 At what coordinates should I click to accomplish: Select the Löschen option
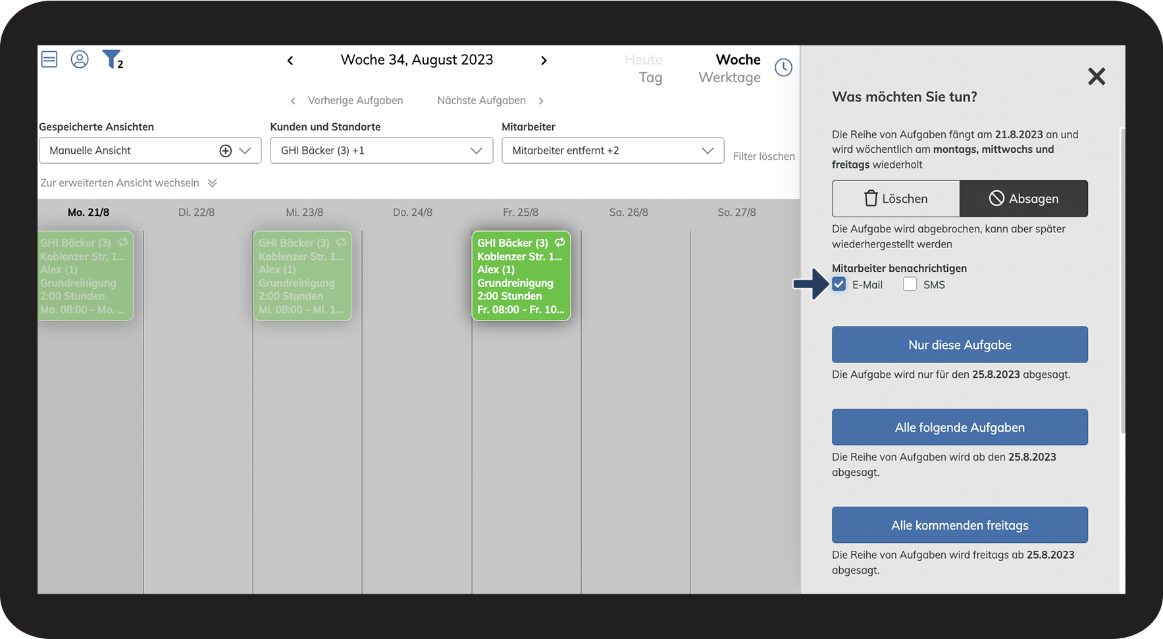point(896,199)
